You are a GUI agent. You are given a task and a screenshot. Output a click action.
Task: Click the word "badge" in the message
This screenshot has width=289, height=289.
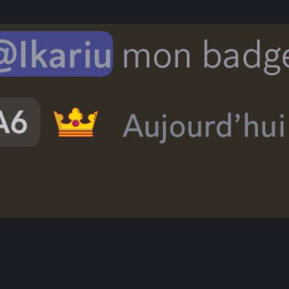[x=246, y=56]
